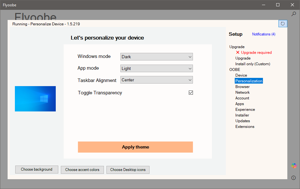Open the Network setup page
Image resolution: width=300 pixels, height=189 pixels.
coord(242,92)
